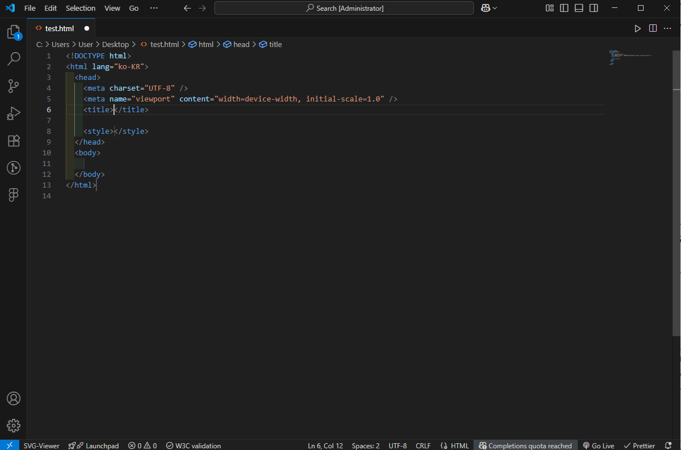The width and height of the screenshot is (681, 450).
Task: Go back using the left arrow
Action: click(188, 8)
